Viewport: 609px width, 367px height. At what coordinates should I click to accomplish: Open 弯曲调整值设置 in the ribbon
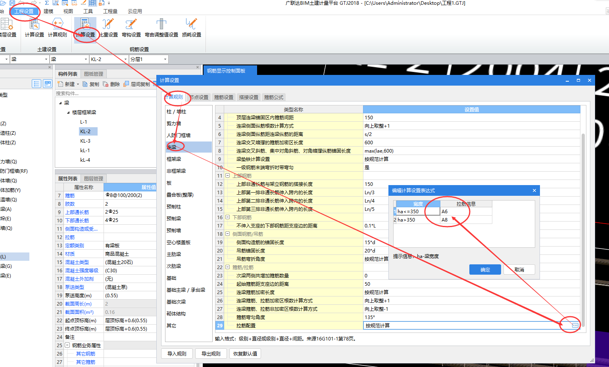pyautogui.click(x=161, y=28)
